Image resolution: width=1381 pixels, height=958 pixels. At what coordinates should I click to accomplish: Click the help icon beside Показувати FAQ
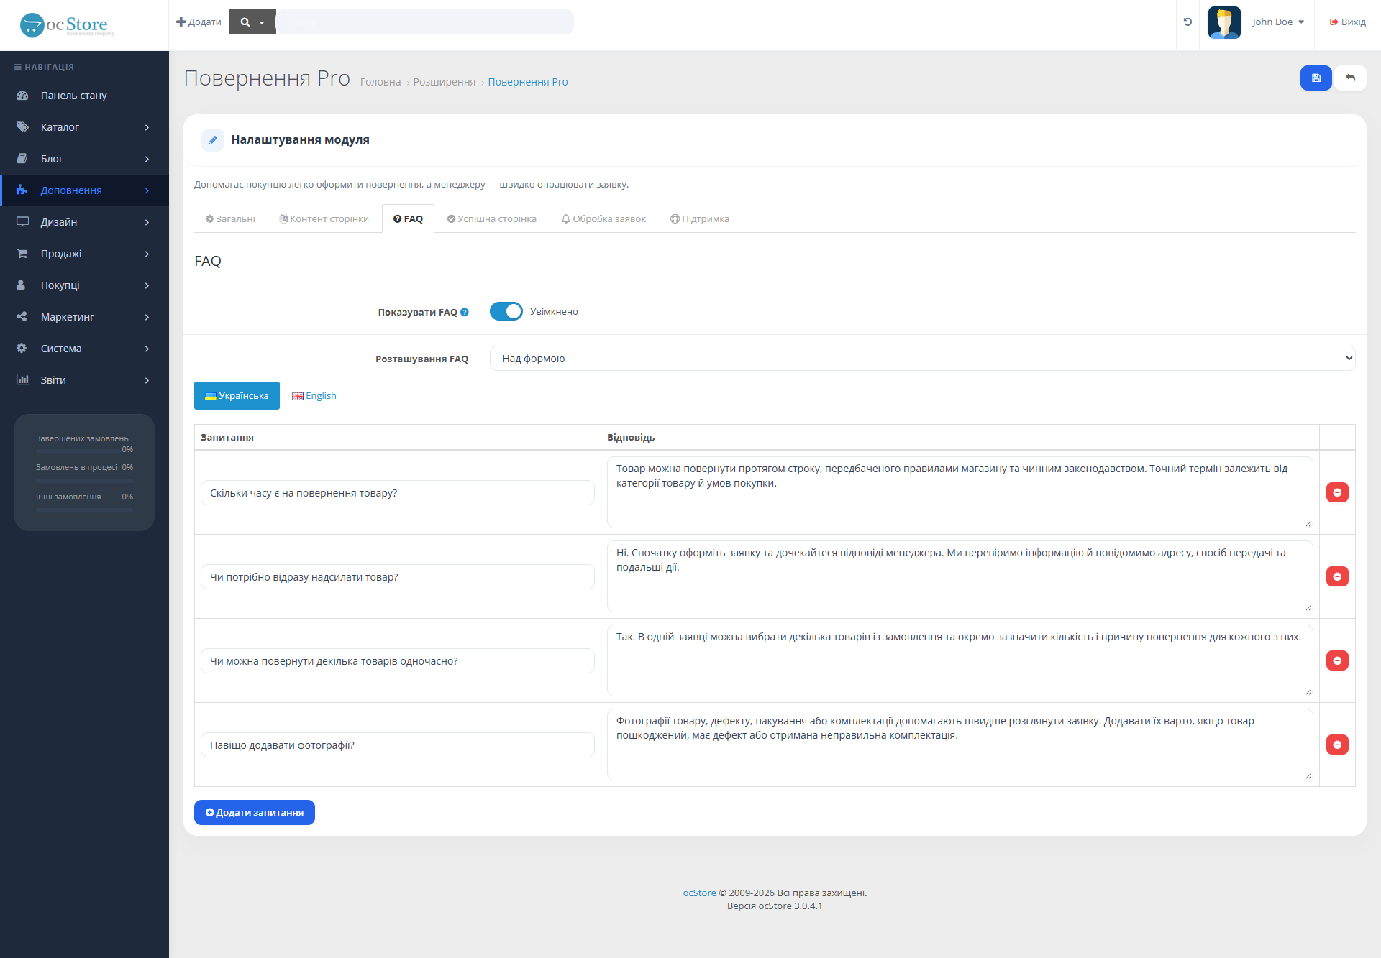[x=465, y=312]
